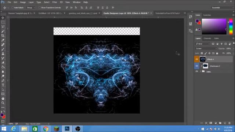Screen dimensions: 235x132
Task: Select the Move tool in the toolbox
Action: 3,18
